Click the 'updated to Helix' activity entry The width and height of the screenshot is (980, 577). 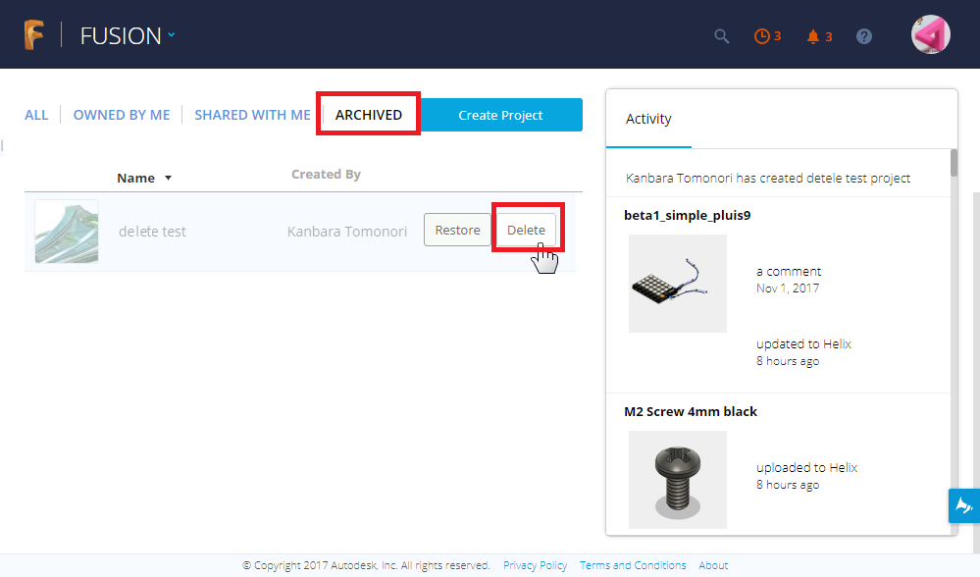click(x=803, y=343)
